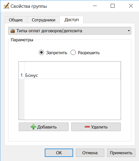Click row number 1 header cell

[x=22, y=75]
